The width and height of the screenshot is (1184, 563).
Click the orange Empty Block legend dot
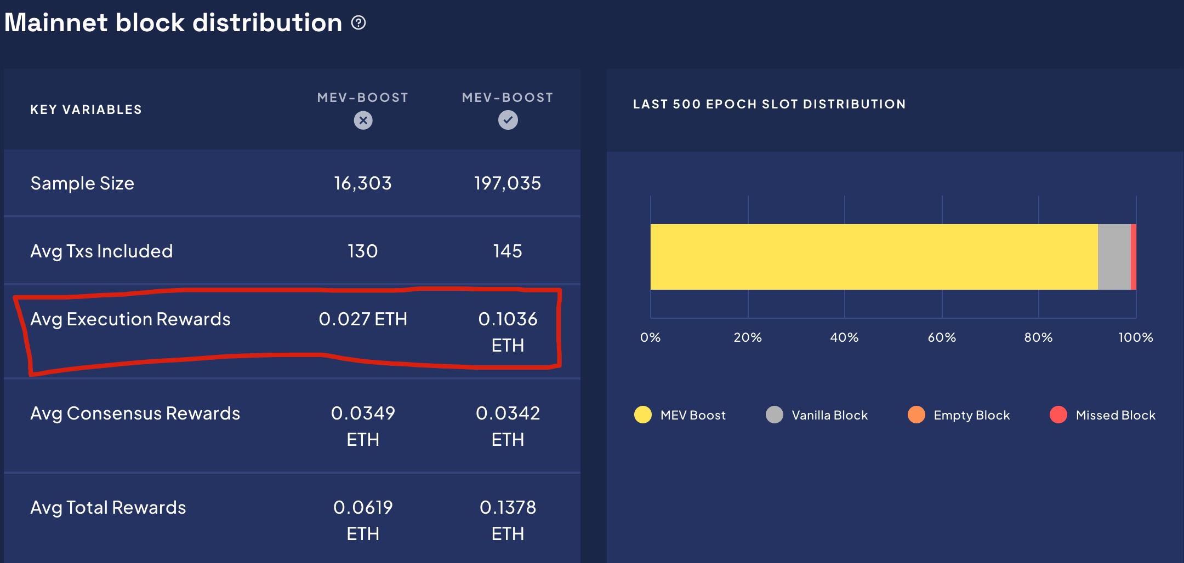pos(916,415)
